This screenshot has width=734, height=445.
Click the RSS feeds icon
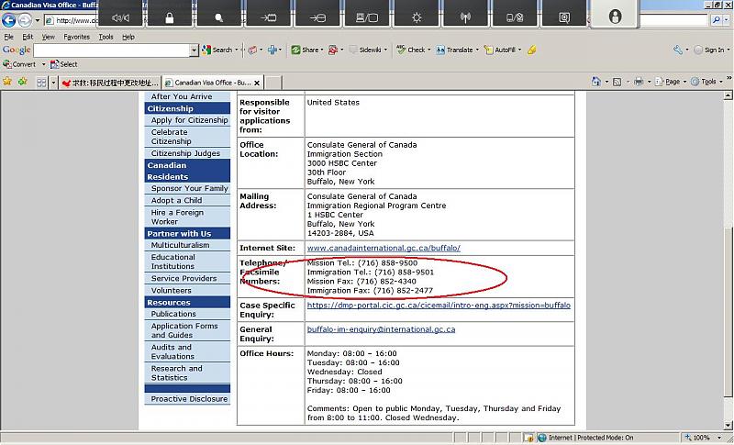pyautogui.click(x=617, y=82)
